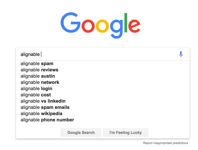Open the Report inappropriate predictions link

(165, 143)
